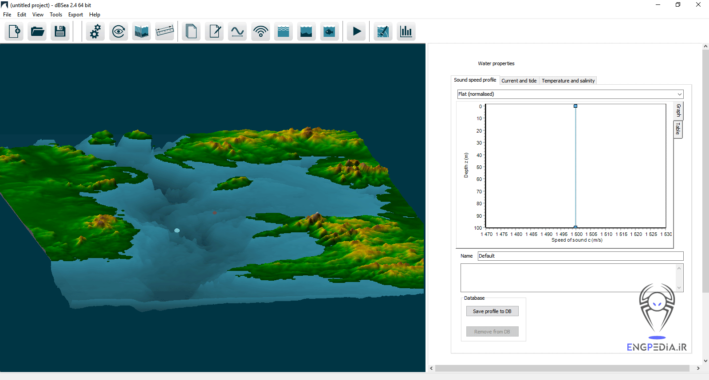Open the sound source wifi-wave icon
Viewport: 709px width, 380px height.
[260, 31]
